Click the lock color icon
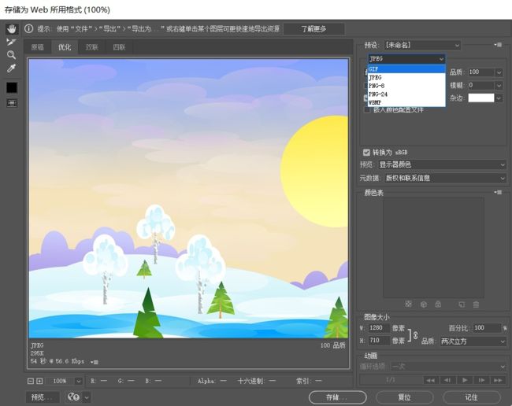The height and width of the screenshot is (406, 512). click(438, 304)
